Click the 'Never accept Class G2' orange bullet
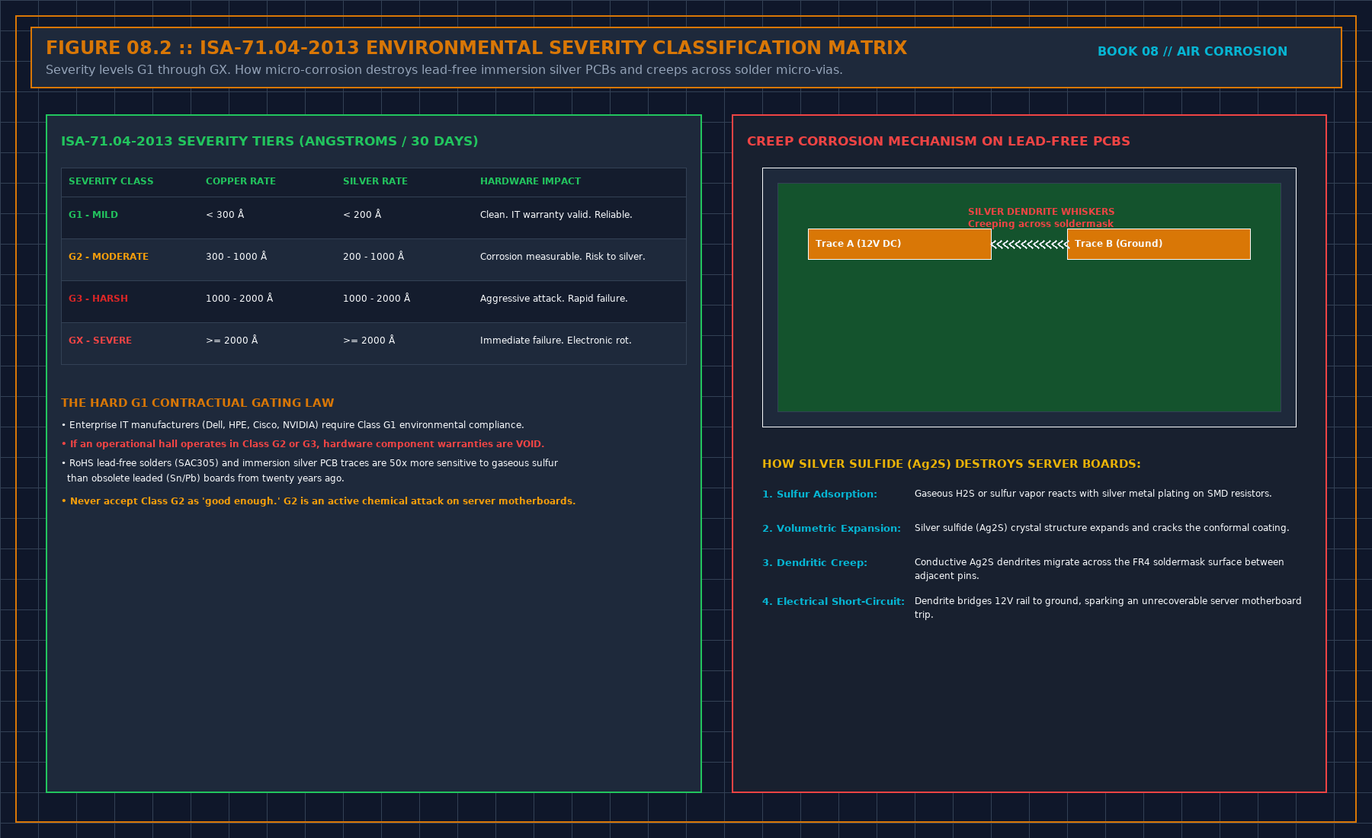Viewport: 1372px width, 838px height. 319,501
